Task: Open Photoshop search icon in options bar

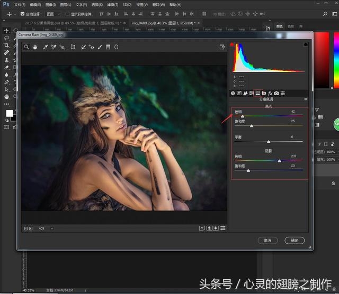Action: [325, 14]
